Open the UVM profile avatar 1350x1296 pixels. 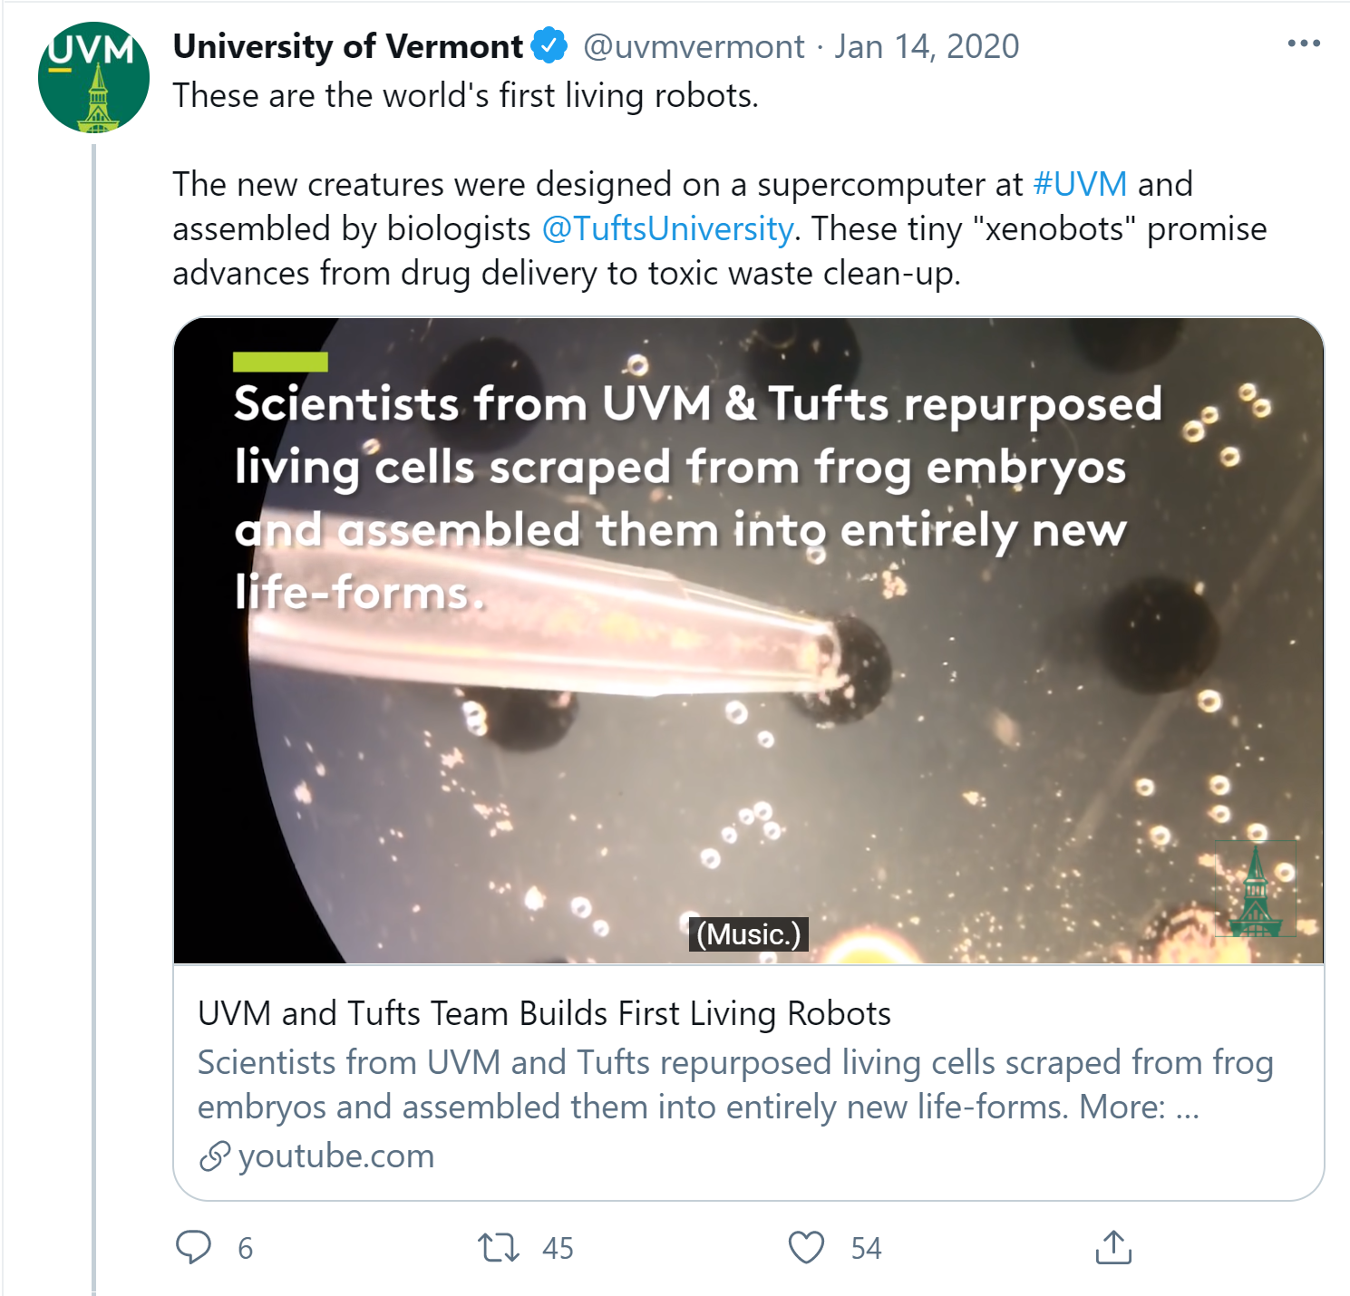93,78
